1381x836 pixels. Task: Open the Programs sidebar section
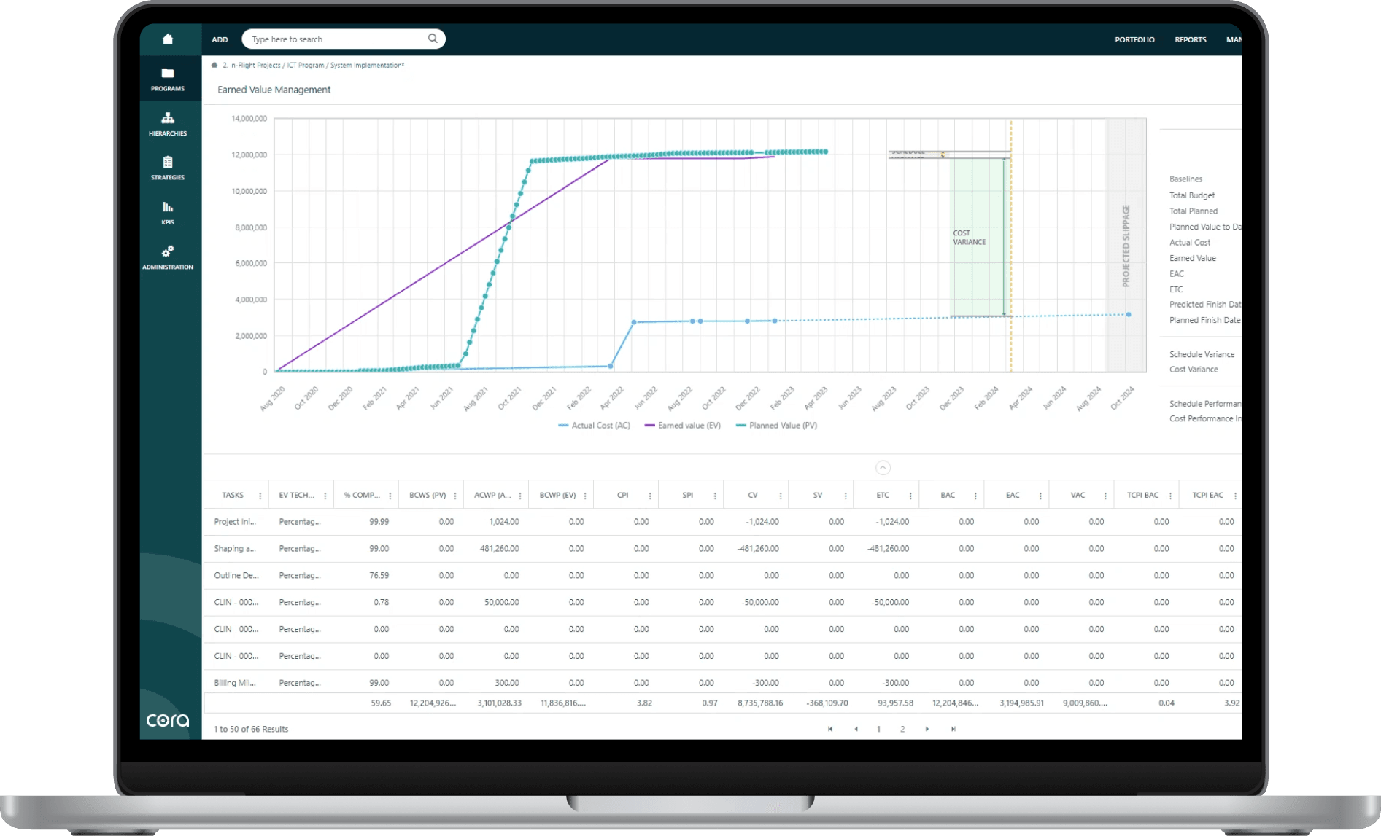tap(168, 79)
